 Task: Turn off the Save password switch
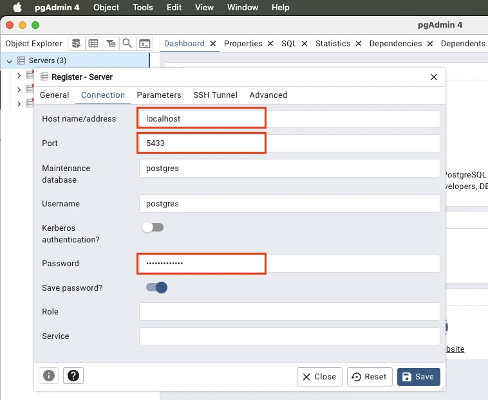tap(156, 287)
